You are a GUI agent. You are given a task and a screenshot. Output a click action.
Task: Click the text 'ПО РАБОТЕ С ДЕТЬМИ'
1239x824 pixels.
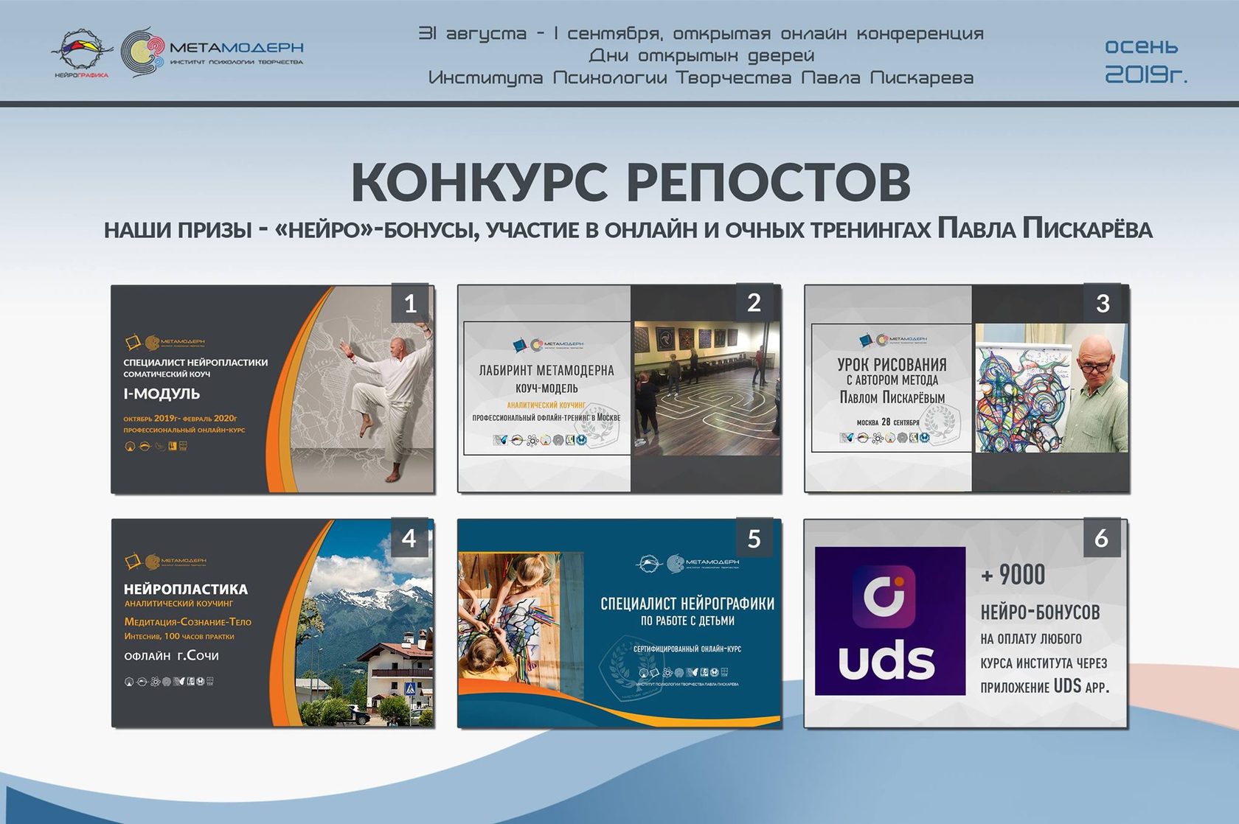point(687,621)
